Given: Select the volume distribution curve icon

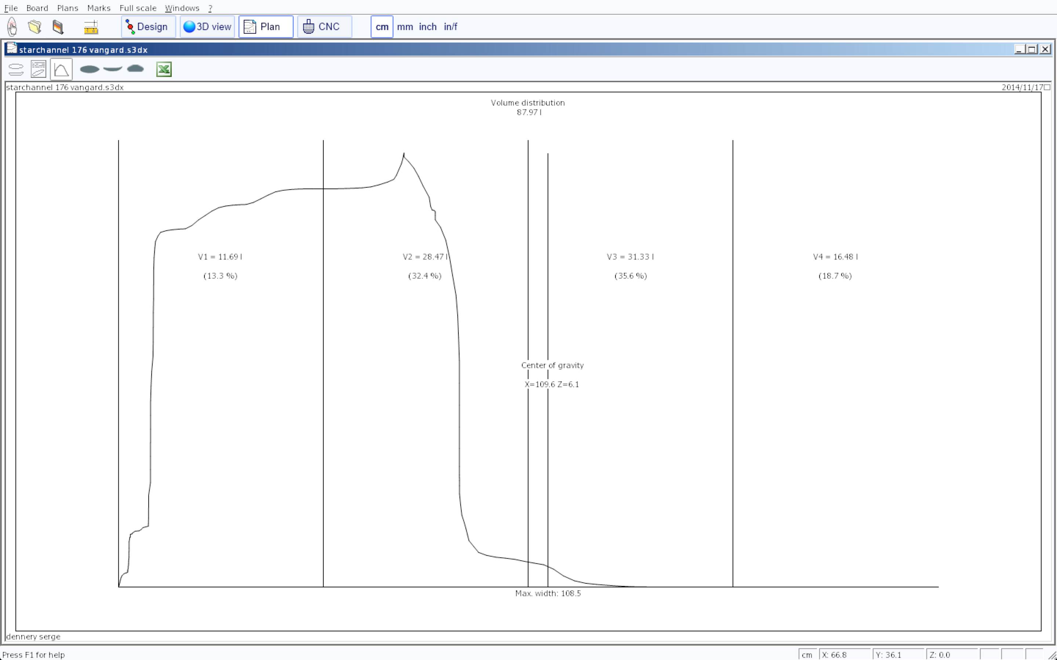Looking at the screenshot, I should (x=61, y=69).
